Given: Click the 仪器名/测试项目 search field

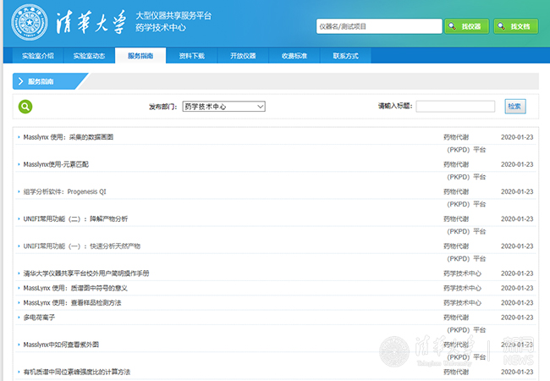Looking at the screenshot, I should click(378, 26).
